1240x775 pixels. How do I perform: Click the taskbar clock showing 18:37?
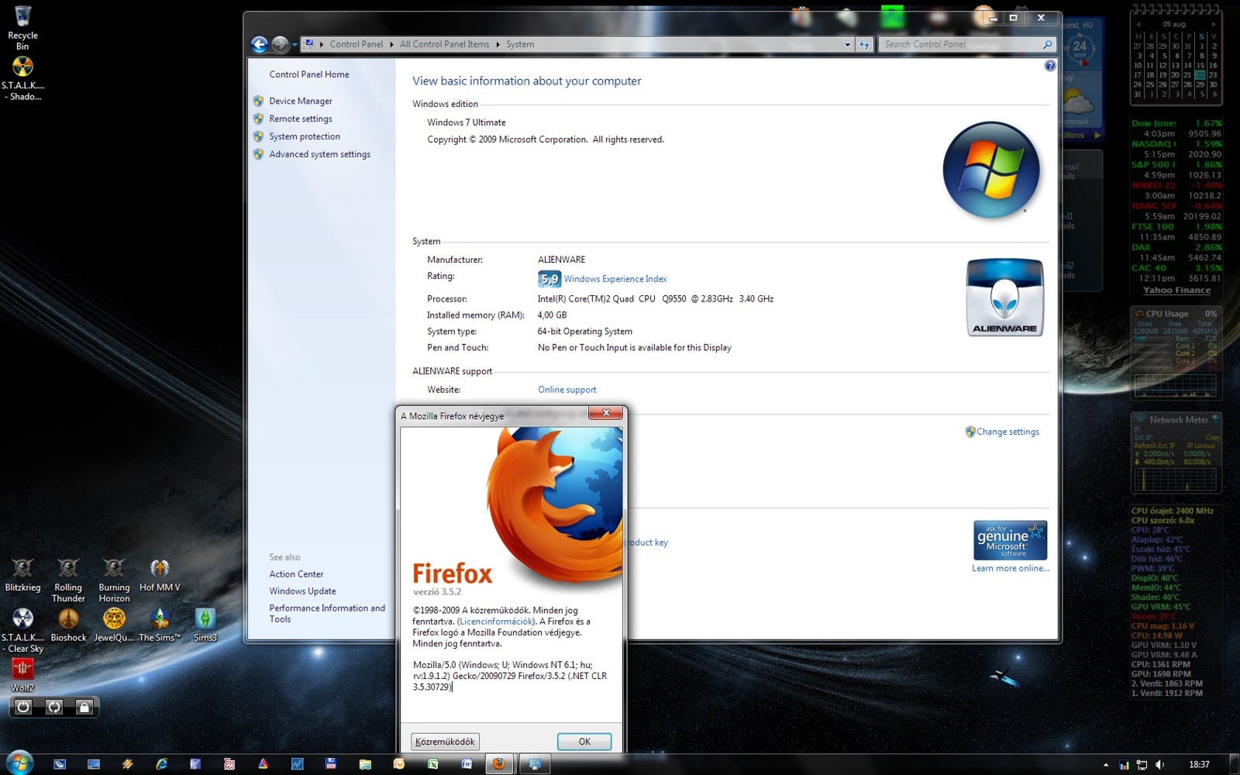click(1199, 765)
